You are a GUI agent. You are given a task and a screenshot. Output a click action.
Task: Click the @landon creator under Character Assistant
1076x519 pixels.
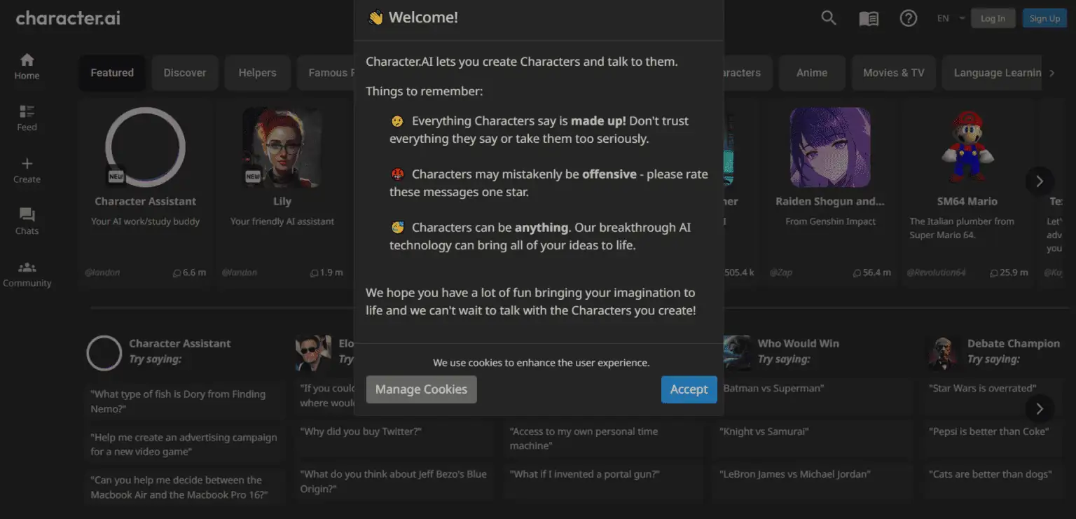pos(102,272)
